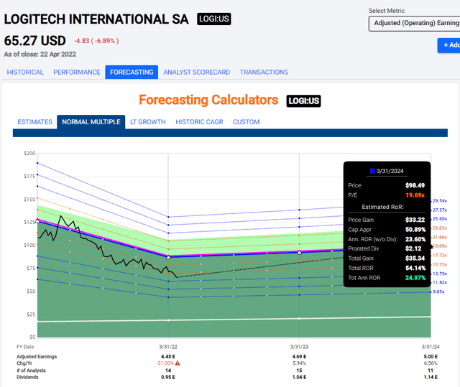Click the $98.49 price in the tooltip
Viewport: 460px width, 387px height.
[415, 185]
